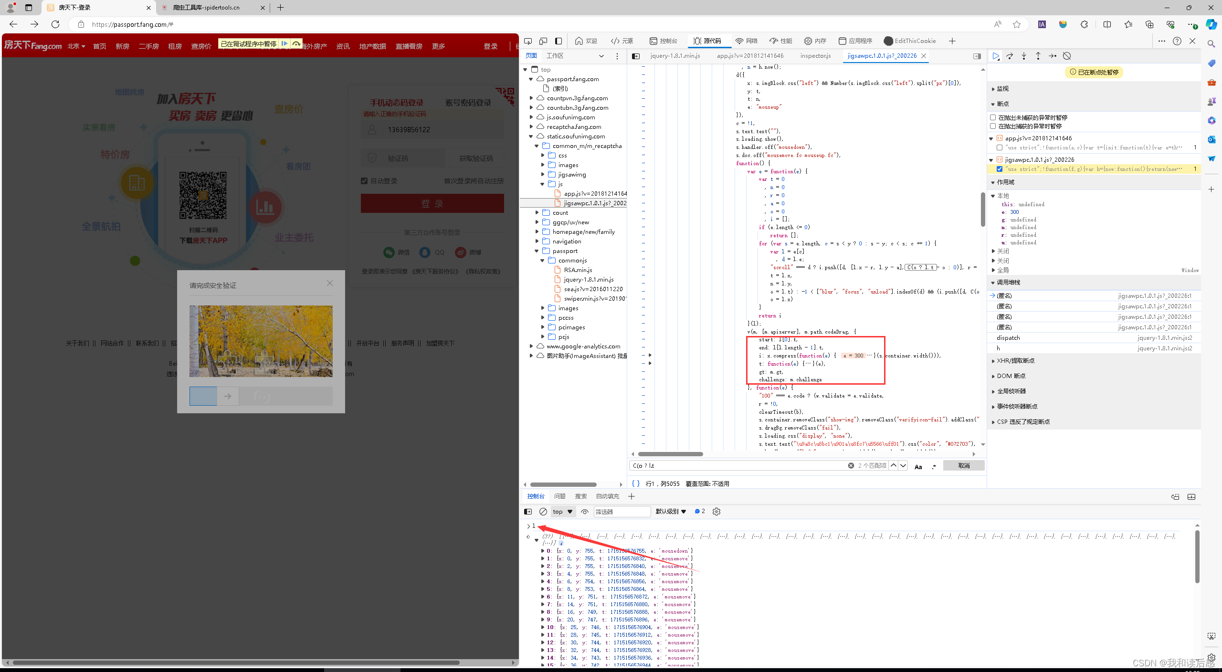Deactivate breakpoints icon in debugger toolbar

[x=1067, y=56]
